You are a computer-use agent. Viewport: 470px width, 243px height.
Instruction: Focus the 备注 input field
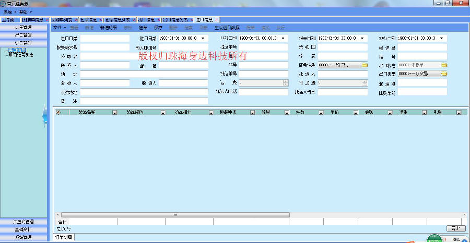pos(144,101)
